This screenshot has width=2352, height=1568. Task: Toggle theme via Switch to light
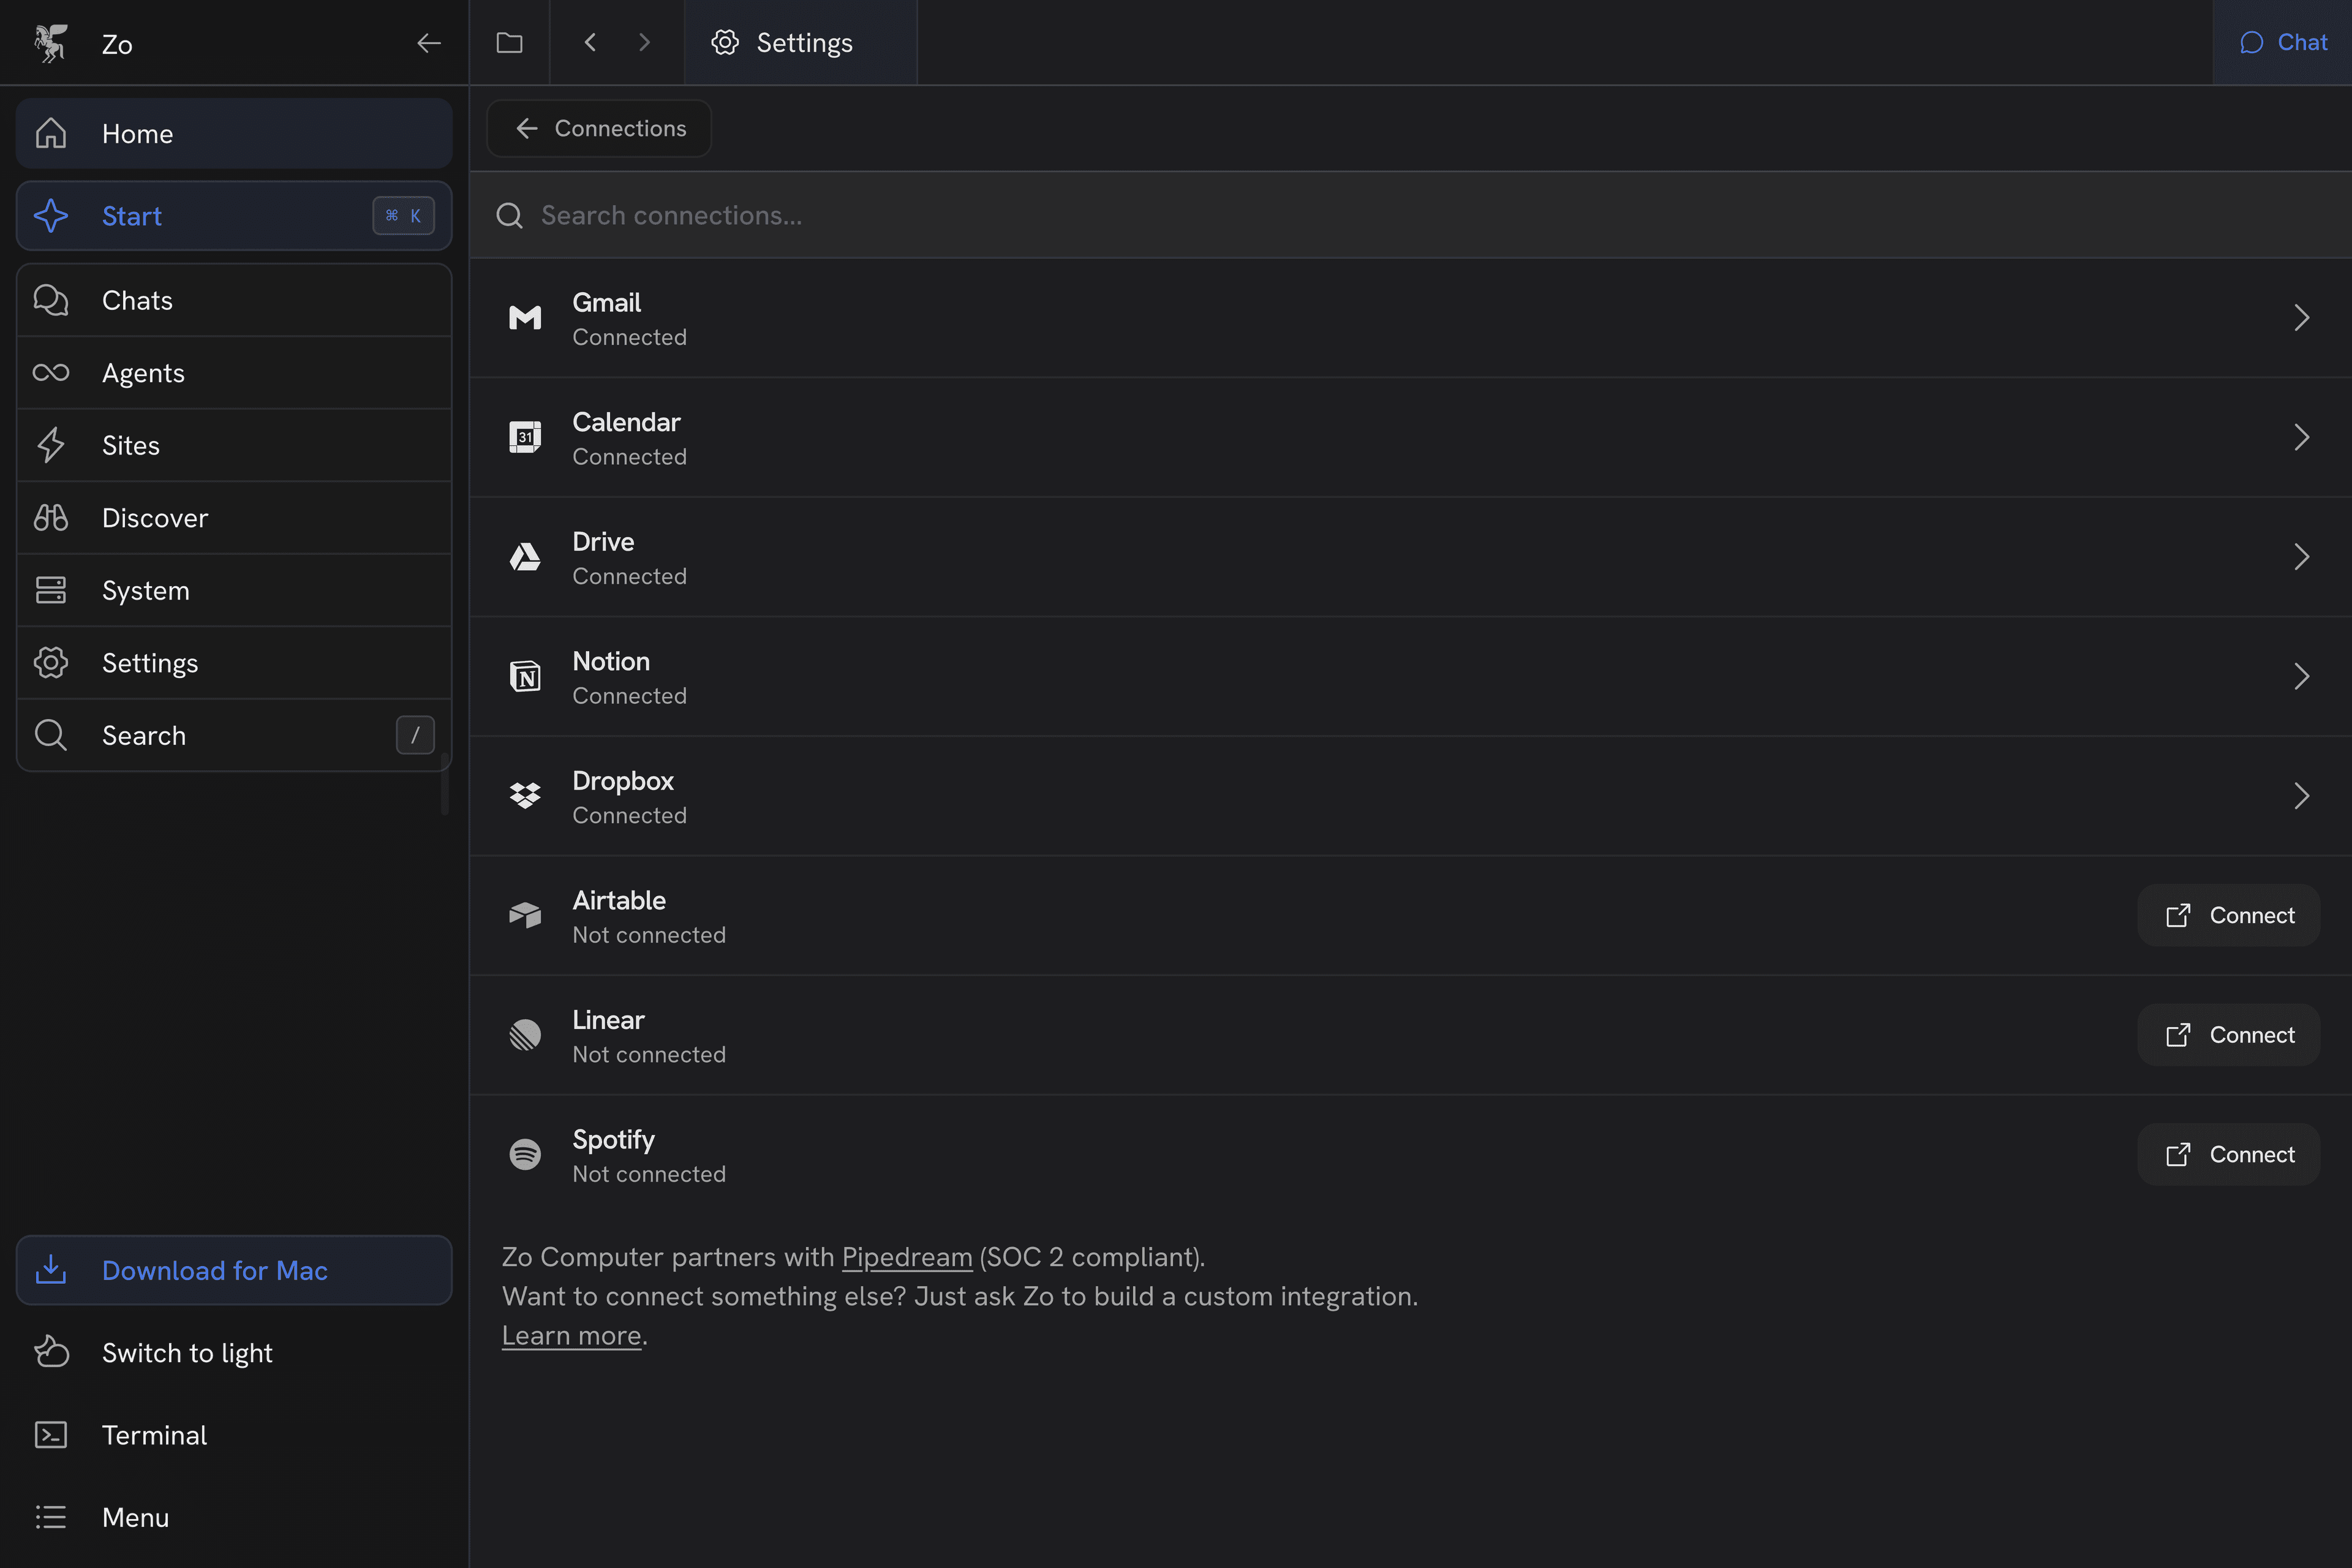pos(186,1353)
